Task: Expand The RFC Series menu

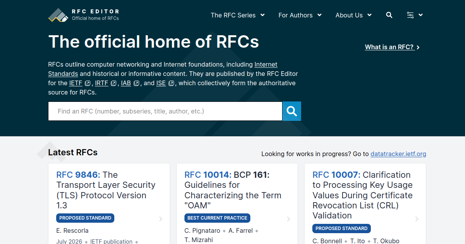Action: pyautogui.click(x=238, y=15)
